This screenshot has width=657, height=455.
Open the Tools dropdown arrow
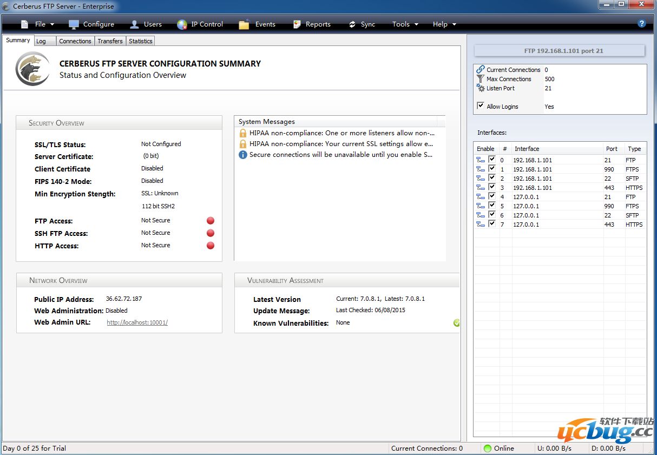pos(416,24)
